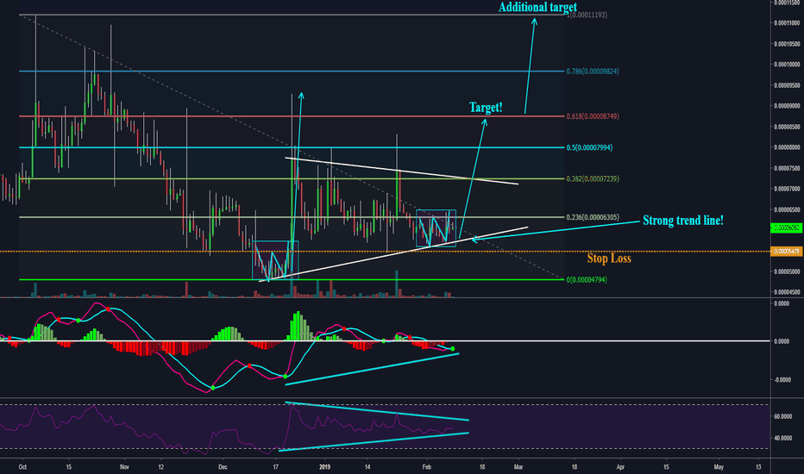Click 0.00009000 on the price axis
Image resolution: width=804 pixels, height=474 pixels.
(x=787, y=106)
